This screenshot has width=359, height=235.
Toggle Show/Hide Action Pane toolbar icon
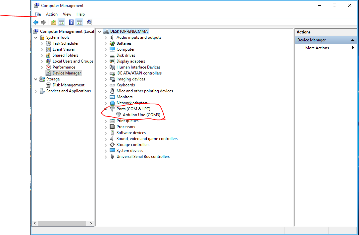[79, 22]
